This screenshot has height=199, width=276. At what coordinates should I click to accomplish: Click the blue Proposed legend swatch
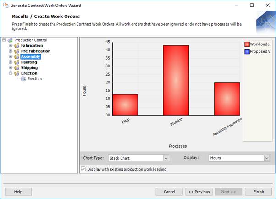[247, 52]
